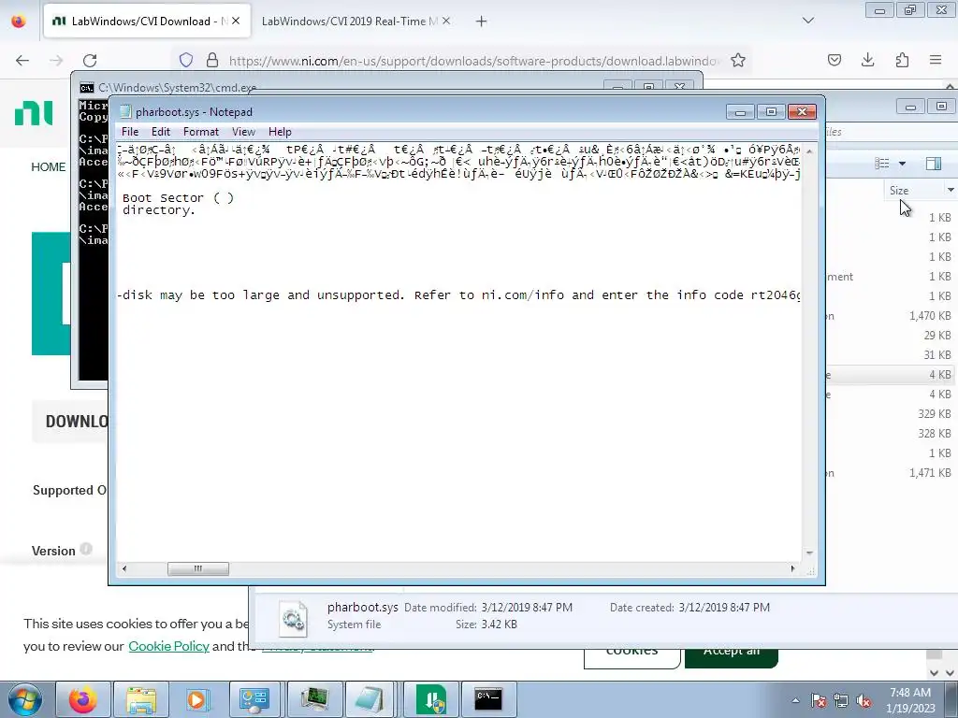Minimize the Notepad window
This screenshot has height=718, width=958.
pyautogui.click(x=740, y=112)
